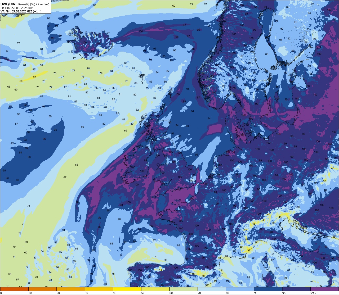
Task: Click the '55' humidity value on the map
Action: point(257,242)
